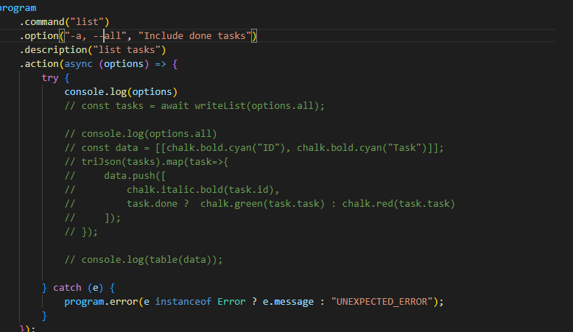Screen dimensions: 573x332
Task: Click chalk.green(task.task) in comment
Action: point(262,203)
